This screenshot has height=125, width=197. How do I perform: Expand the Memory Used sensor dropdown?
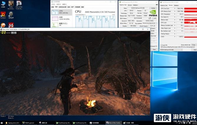(175, 20)
